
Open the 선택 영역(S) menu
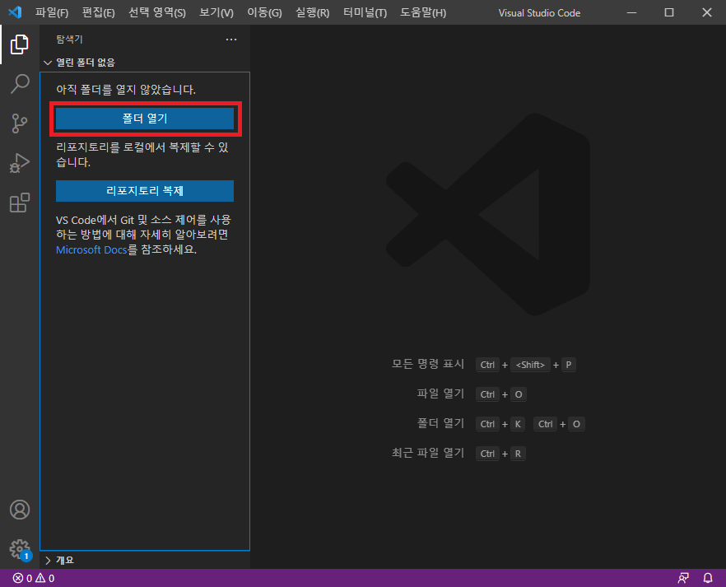(157, 12)
